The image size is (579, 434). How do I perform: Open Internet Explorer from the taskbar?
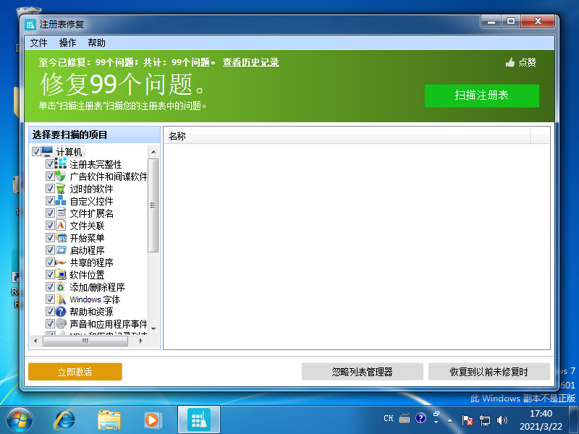[66, 419]
